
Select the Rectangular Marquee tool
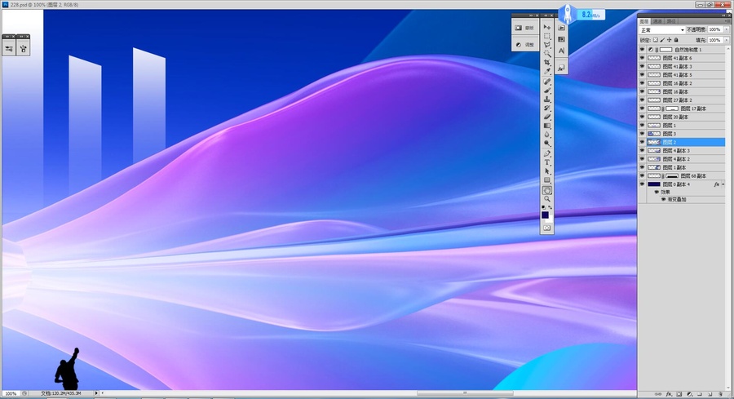coord(546,36)
